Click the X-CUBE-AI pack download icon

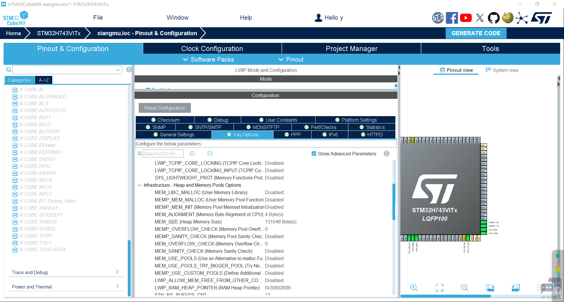pyautogui.click(x=15, y=89)
